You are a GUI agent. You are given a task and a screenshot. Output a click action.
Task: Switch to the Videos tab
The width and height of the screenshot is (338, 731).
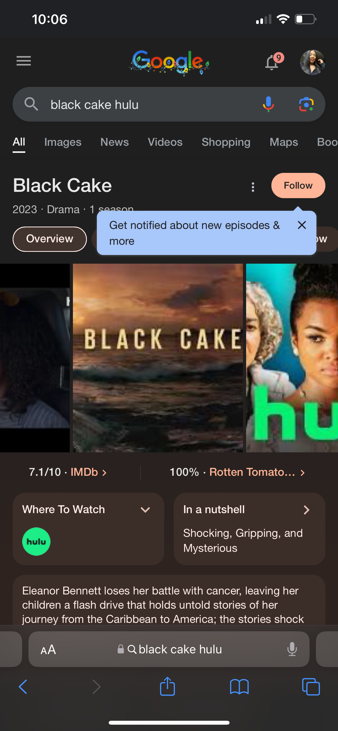point(165,142)
